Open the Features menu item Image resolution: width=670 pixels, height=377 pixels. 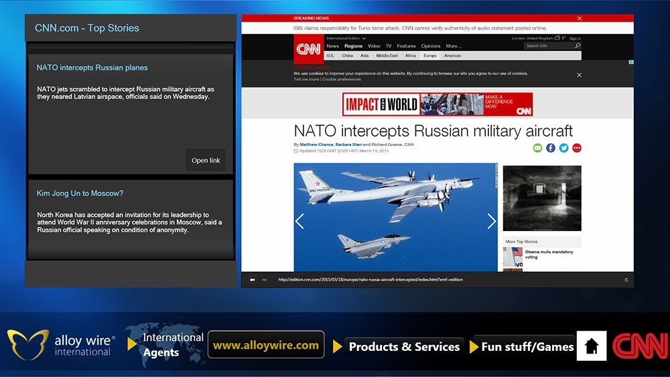[x=406, y=46]
